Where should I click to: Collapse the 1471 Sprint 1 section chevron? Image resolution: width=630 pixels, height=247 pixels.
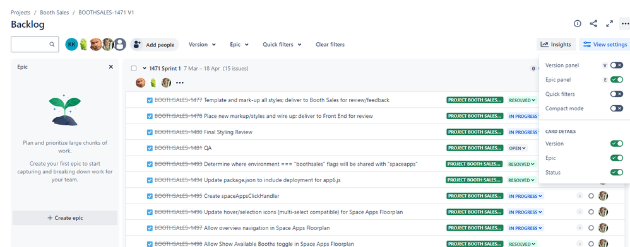tap(144, 69)
